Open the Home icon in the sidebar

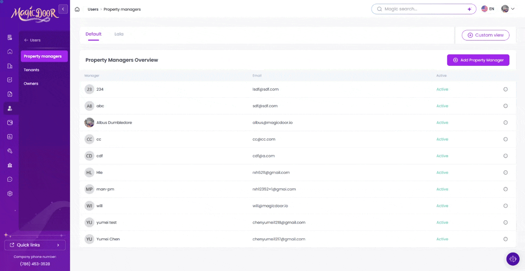(9, 51)
